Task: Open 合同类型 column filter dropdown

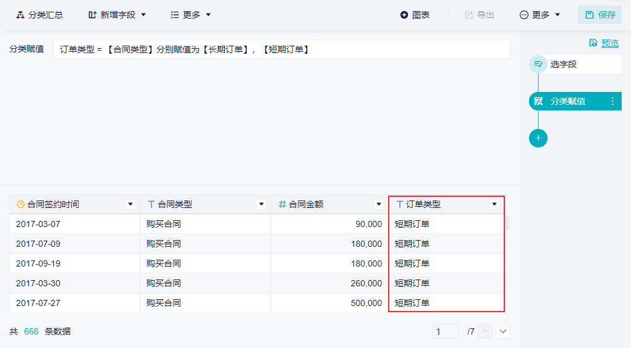Action: [261, 204]
